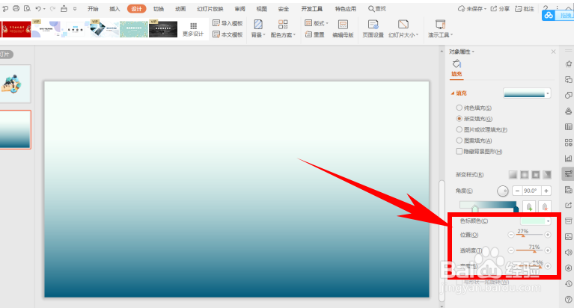Click the 导入模板 button

click(228, 23)
